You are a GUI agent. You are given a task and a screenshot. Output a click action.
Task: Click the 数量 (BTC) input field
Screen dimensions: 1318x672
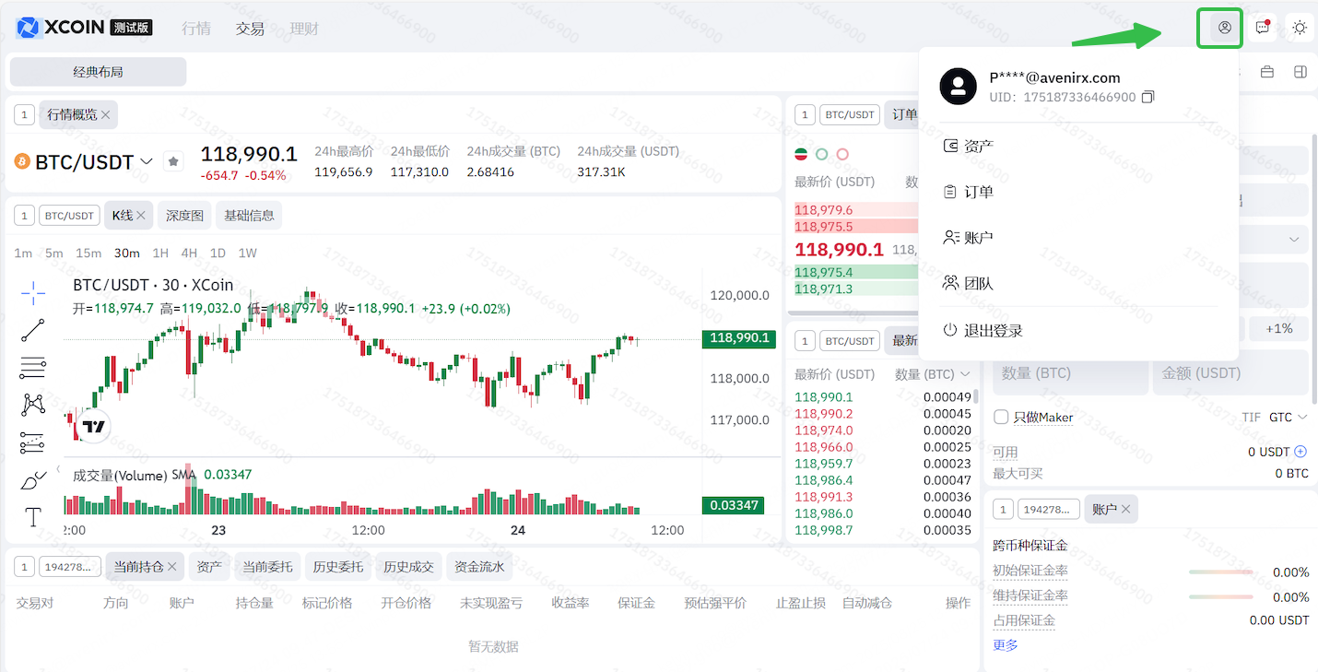click(x=1069, y=373)
